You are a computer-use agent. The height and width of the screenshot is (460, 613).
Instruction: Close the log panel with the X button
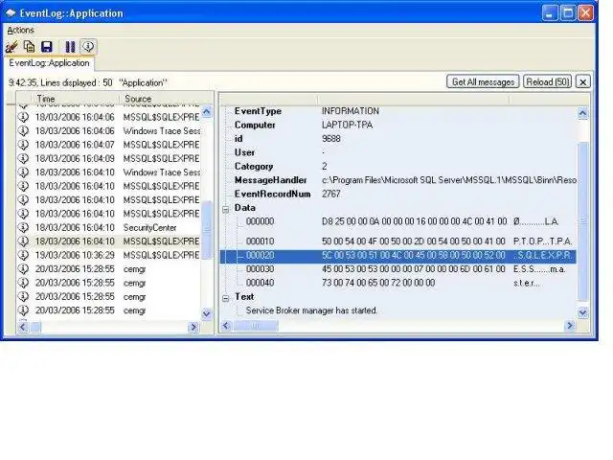tap(583, 82)
